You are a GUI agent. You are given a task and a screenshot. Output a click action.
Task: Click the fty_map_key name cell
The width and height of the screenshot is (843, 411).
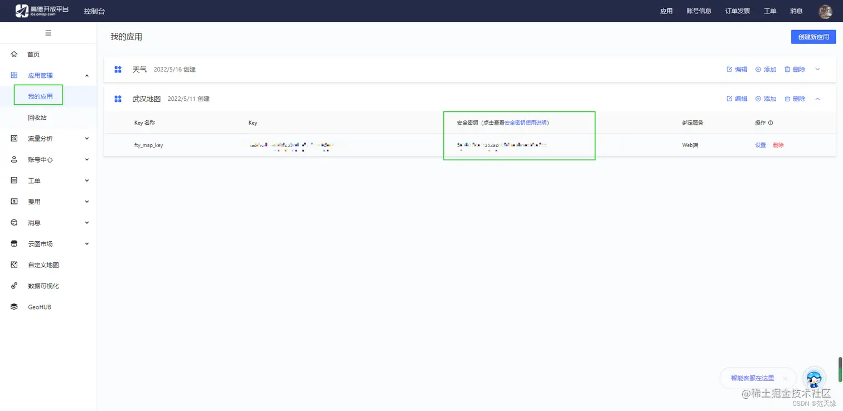click(148, 145)
